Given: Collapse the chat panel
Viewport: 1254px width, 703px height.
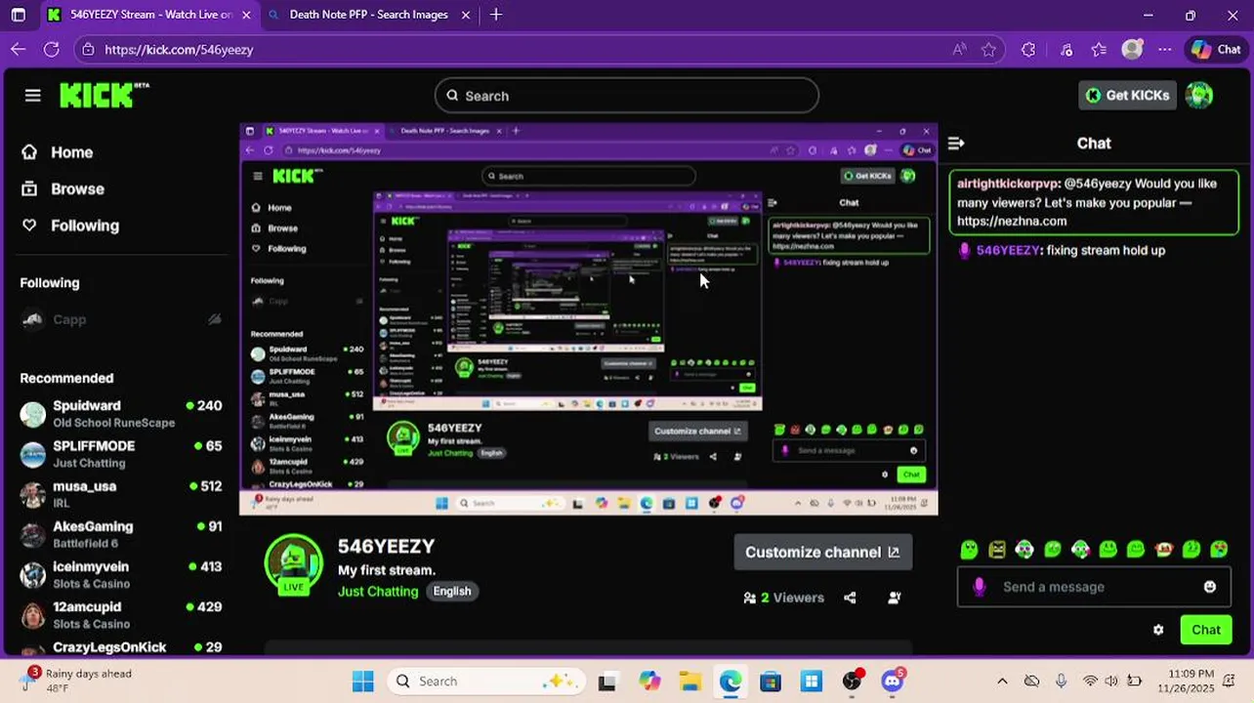Looking at the screenshot, I should (956, 144).
